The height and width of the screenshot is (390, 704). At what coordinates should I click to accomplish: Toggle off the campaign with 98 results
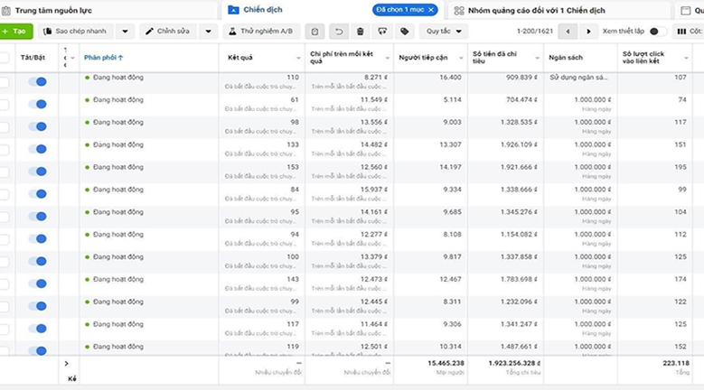(37, 126)
